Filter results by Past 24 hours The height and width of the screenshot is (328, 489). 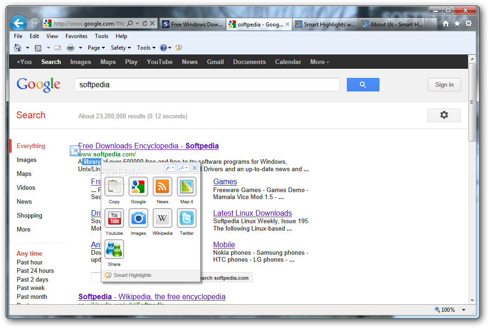point(35,270)
